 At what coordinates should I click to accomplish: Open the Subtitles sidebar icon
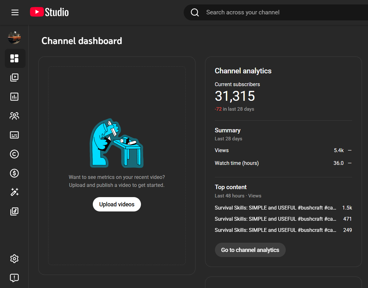15,135
